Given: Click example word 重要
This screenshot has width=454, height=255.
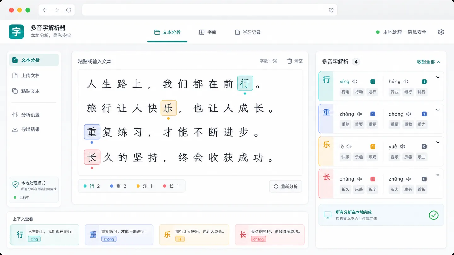Looking at the screenshot, I should 359,124.
